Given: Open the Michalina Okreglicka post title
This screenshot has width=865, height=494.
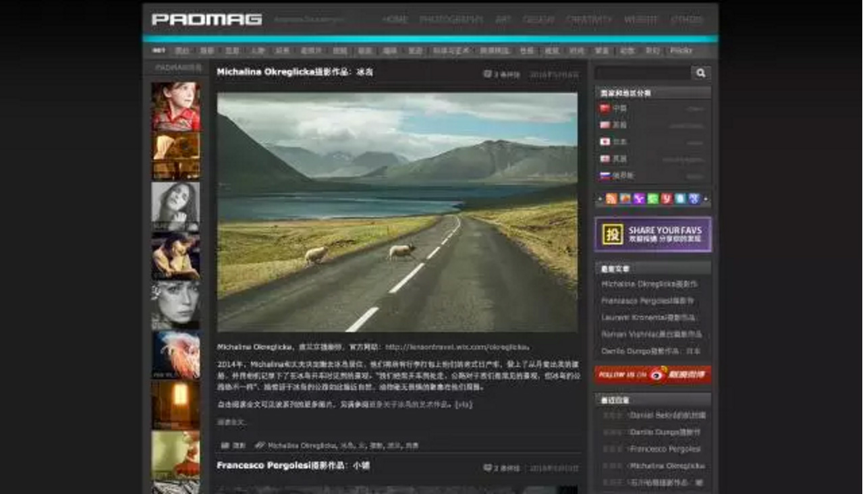Looking at the screenshot, I should click(295, 72).
